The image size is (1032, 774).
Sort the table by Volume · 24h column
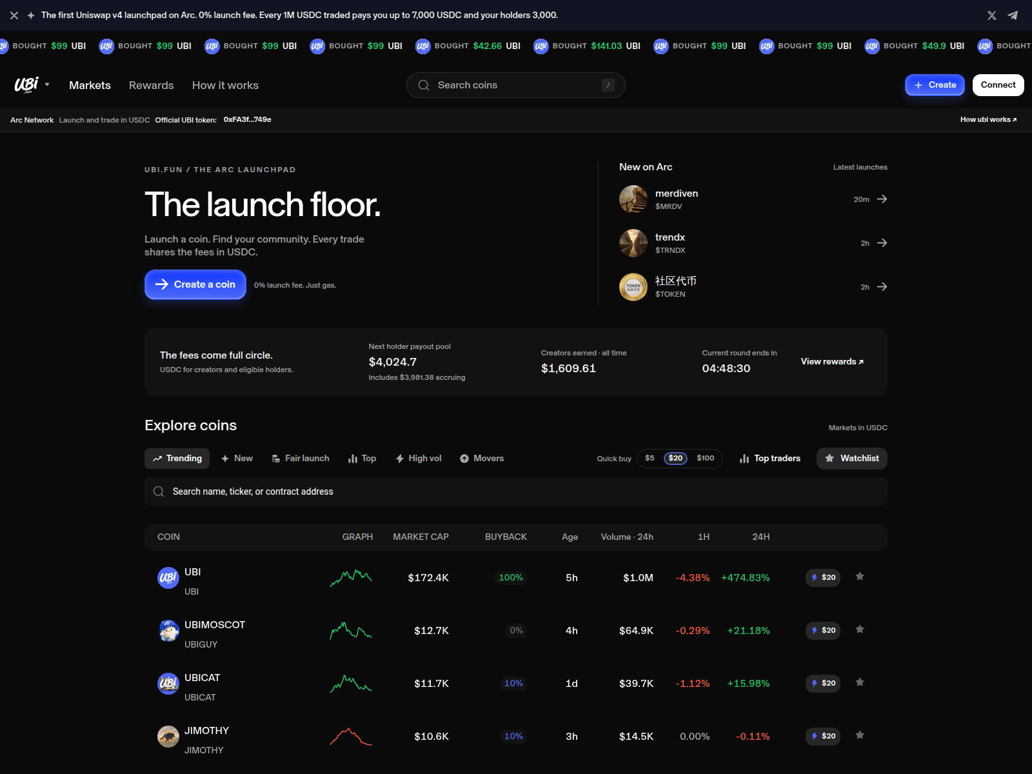(627, 537)
